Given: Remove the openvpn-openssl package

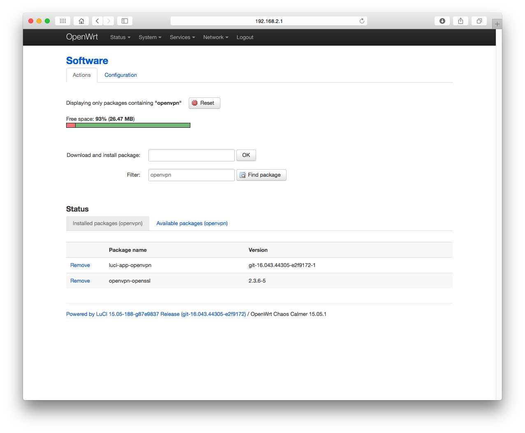Looking at the screenshot, I should 80,281.
